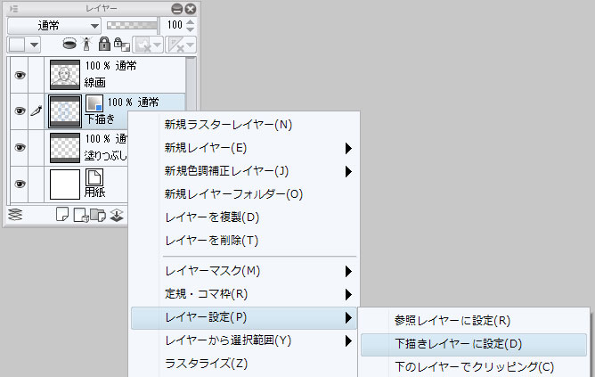Click the lock layer padlock icon
595x377 pixels.
104,44
